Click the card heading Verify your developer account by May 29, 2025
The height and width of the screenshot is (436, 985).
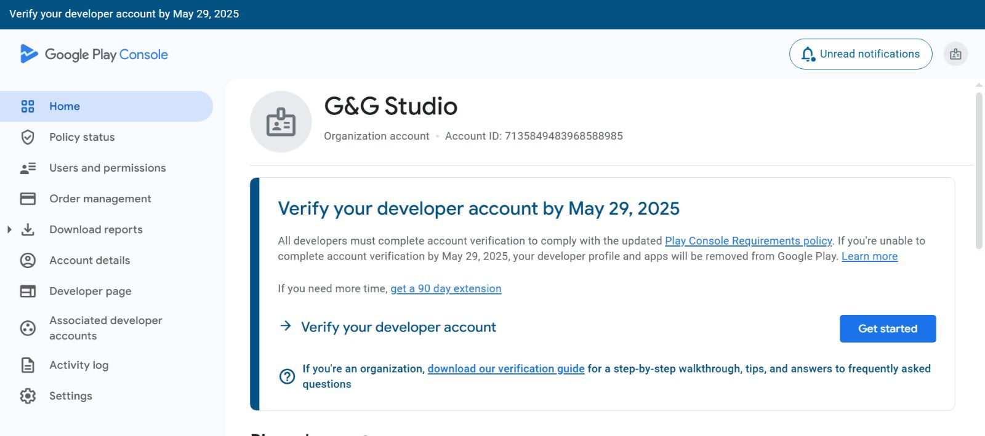pos(478,208)
